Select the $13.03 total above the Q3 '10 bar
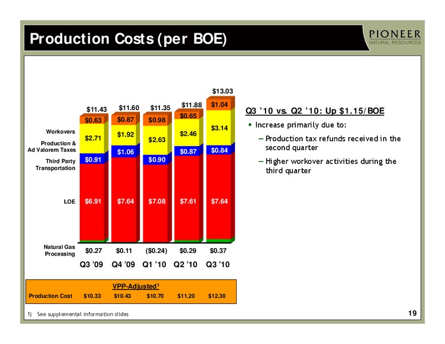Screen dimensions: 445x344 [222, 91]
